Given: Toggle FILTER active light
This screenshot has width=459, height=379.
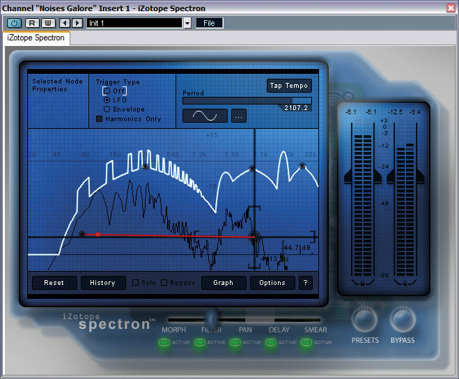Looking at the screenshot, I should 200,342.
